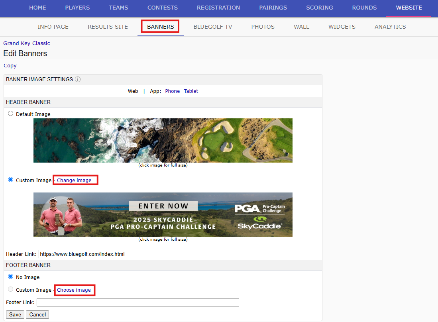Click the Choose image link
438x322 pixels.
coord(74,290)
